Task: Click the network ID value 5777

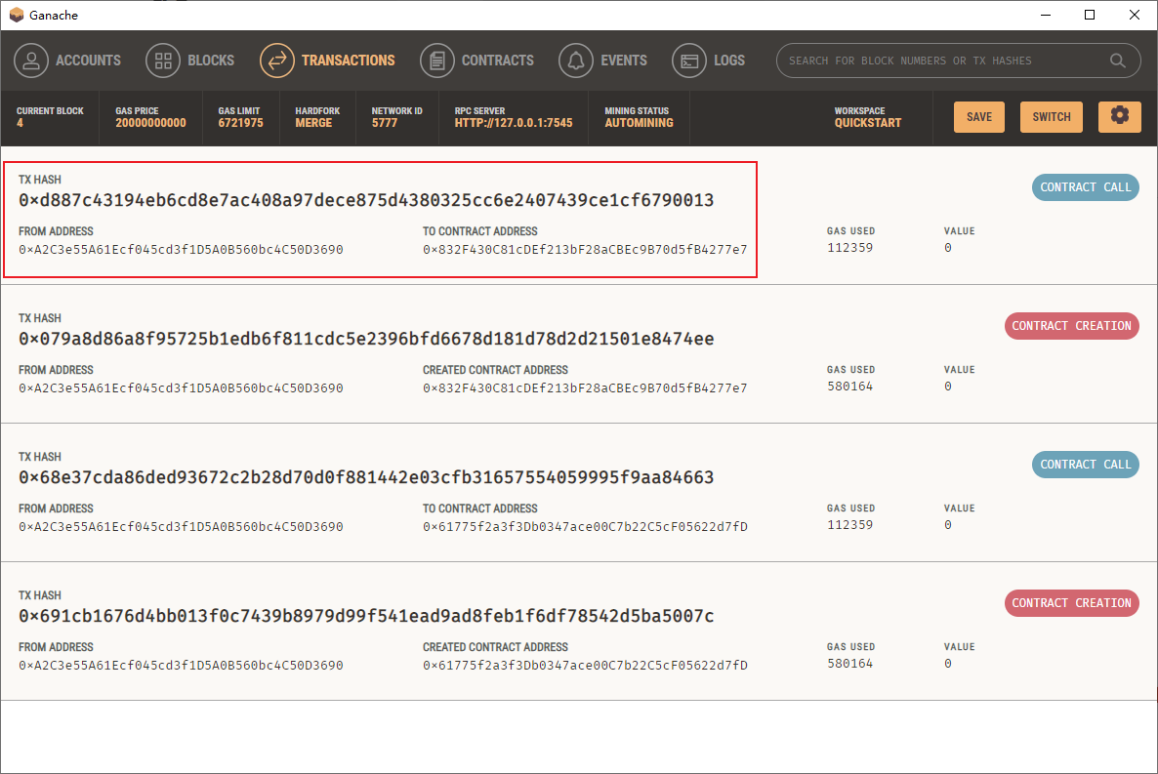Action: click(384, 123)
